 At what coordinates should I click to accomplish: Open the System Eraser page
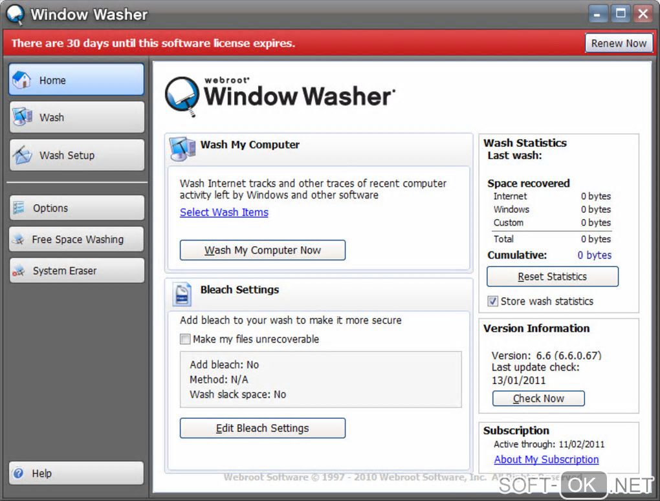(76, 271)
